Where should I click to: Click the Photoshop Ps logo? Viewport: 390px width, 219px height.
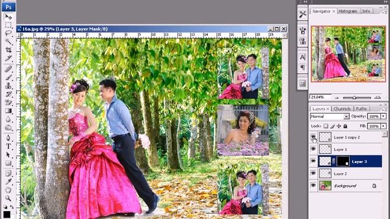tap(9, 7)
